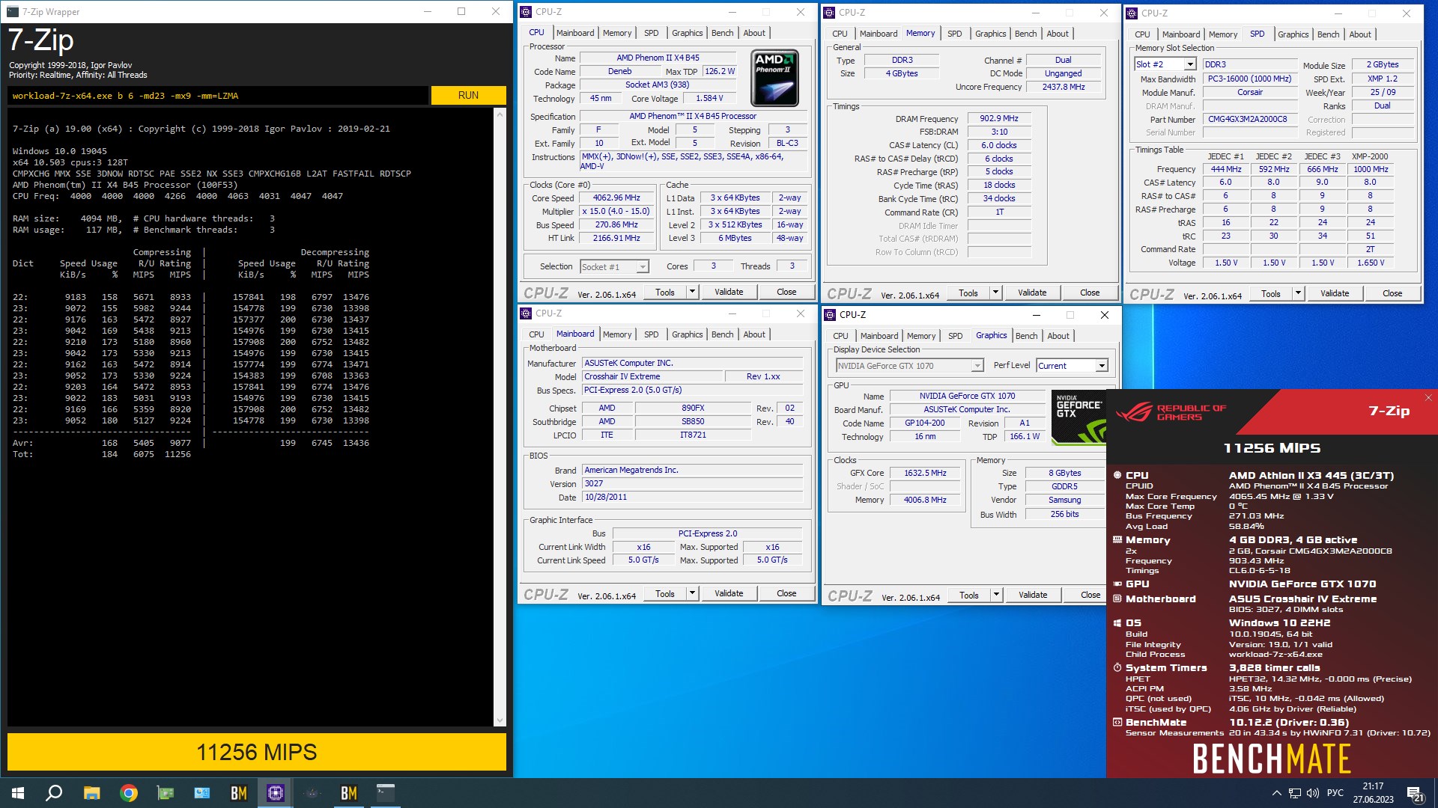Viewport: 1438px width, 808px height.
Task: Click the Part Number CMG4GX3M2A2000C8 field
Action: (1249, 119)
